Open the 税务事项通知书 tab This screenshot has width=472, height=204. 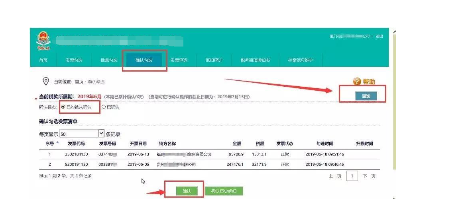click(255, 60)
